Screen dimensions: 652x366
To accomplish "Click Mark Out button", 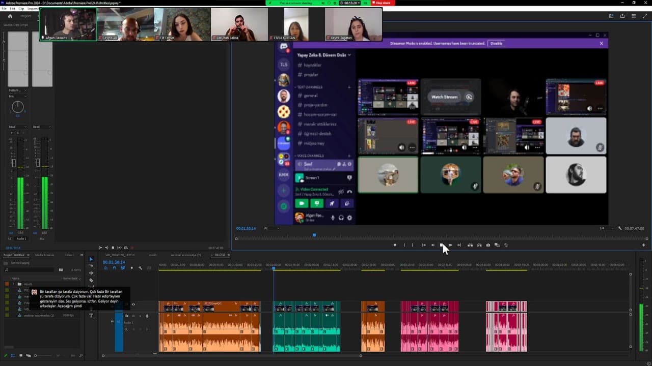I will pos(413,245).
